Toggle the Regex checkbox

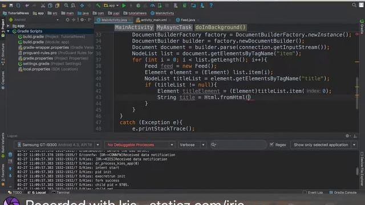(271, 145)
